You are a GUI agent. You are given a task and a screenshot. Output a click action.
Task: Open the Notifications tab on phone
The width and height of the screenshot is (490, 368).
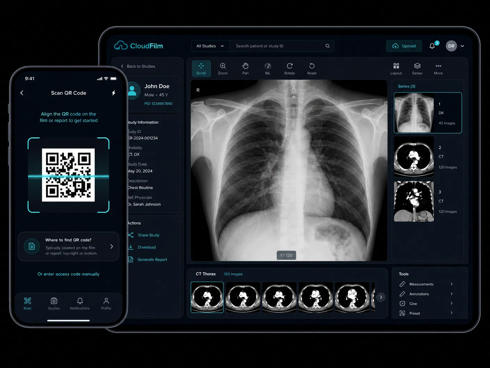point(80,304)
